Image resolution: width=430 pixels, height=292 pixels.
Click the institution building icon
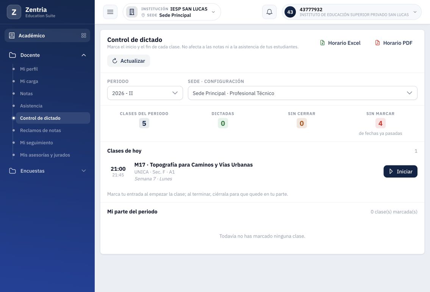pyautogui.click(x=132, y=12)
